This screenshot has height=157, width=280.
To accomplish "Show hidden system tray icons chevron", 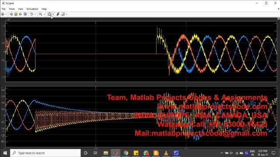I will point(222,153).
